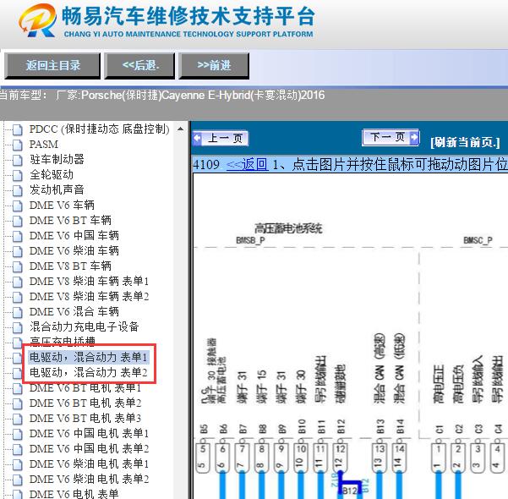Open DME V6 BT 电机 表单3

coord(85,419)
